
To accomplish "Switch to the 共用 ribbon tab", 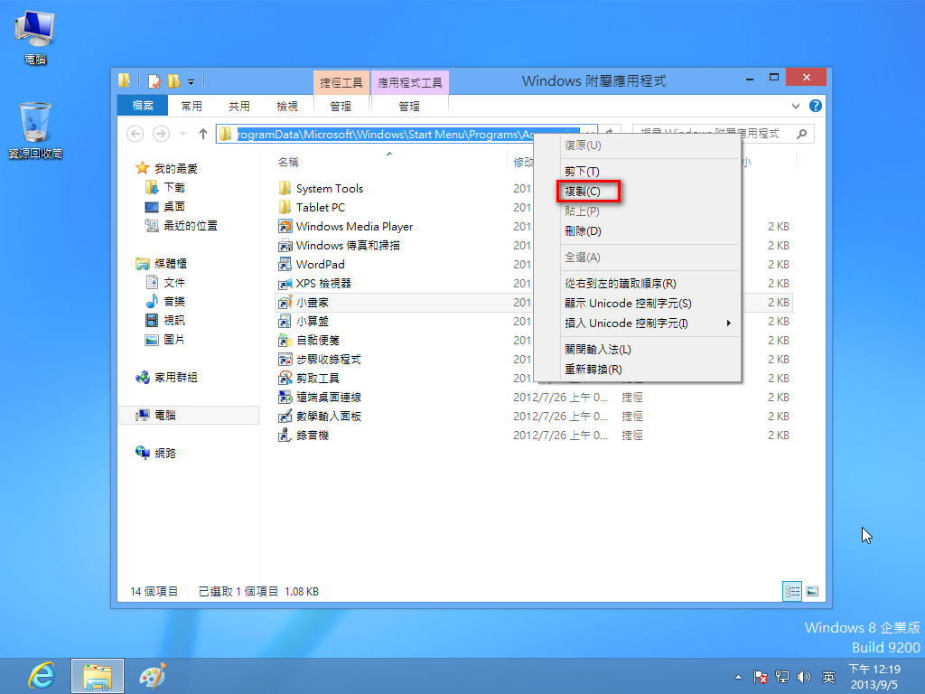I will click(238, 107).
